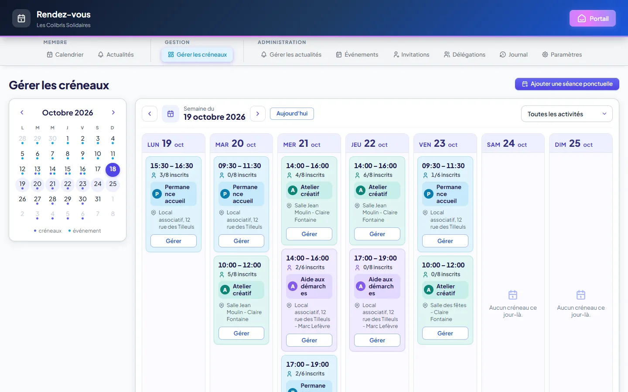Click the Rendez-vous calendar logo icon

pos(21,18)
